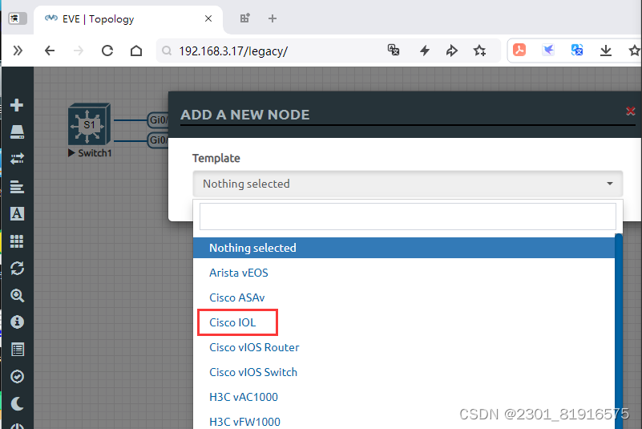Screen dimensions: 642x429
Task: Open a new browser tab with plus
Action: click(x=273, y=18)
